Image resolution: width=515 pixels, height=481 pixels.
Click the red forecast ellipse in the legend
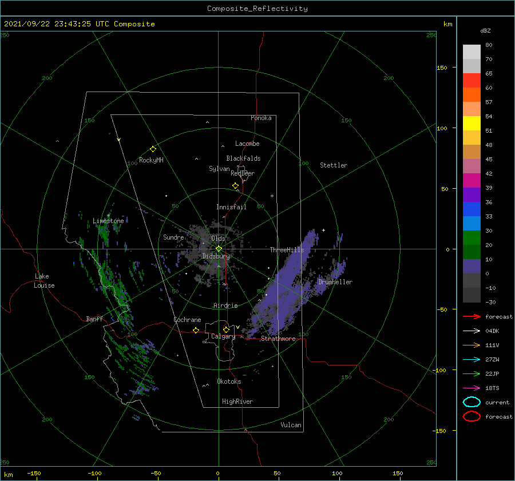tap(472, 416)
